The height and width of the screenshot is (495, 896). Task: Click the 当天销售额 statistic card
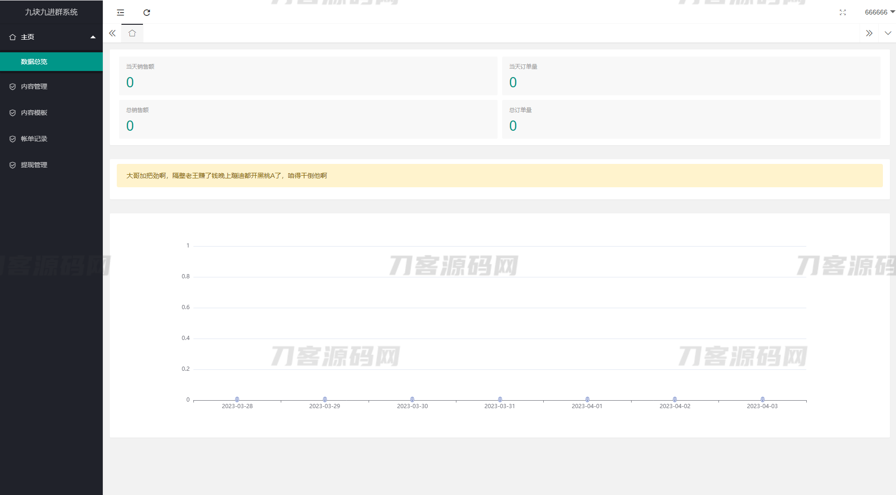pyautogui.click(x=308, y=76)
